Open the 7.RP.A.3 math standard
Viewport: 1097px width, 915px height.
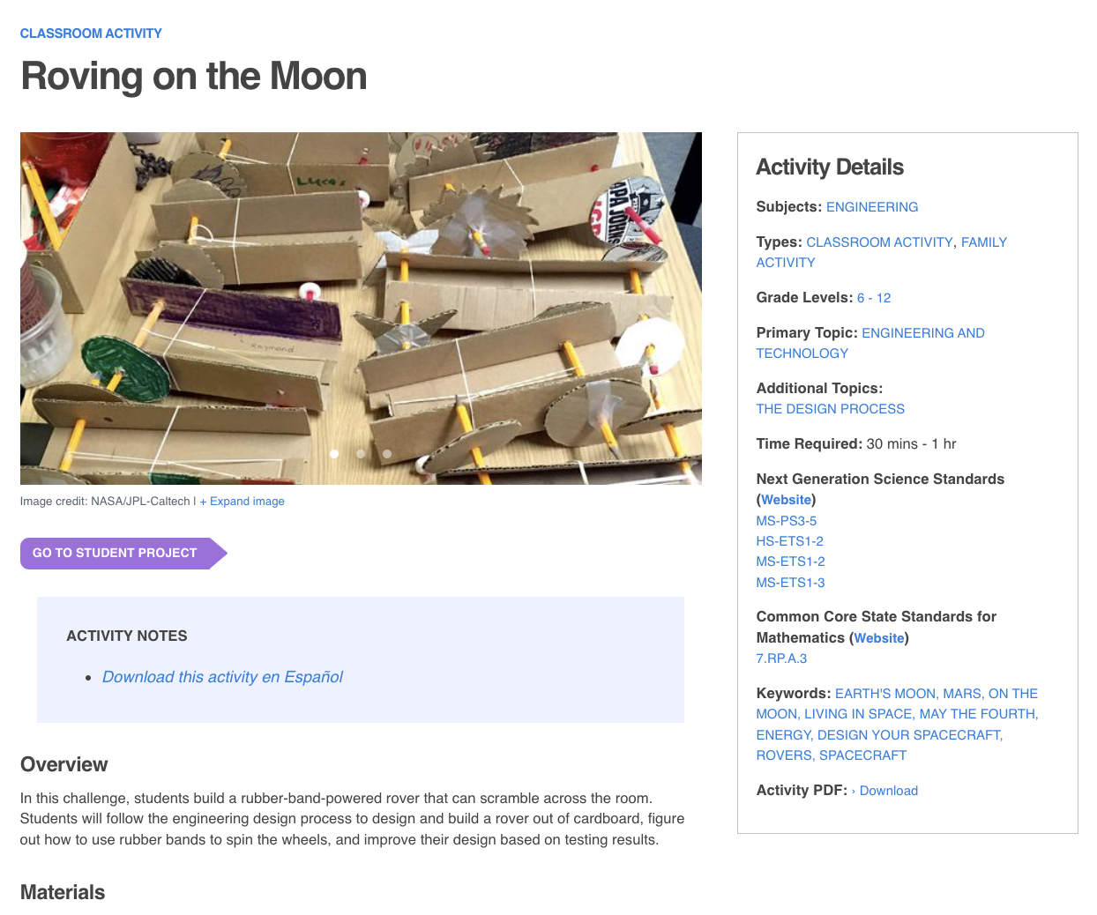780,658
